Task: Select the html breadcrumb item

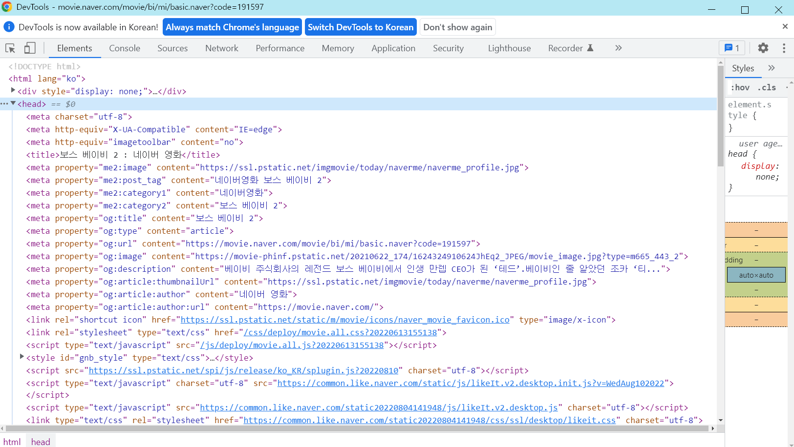Action: tap(12, 441)
